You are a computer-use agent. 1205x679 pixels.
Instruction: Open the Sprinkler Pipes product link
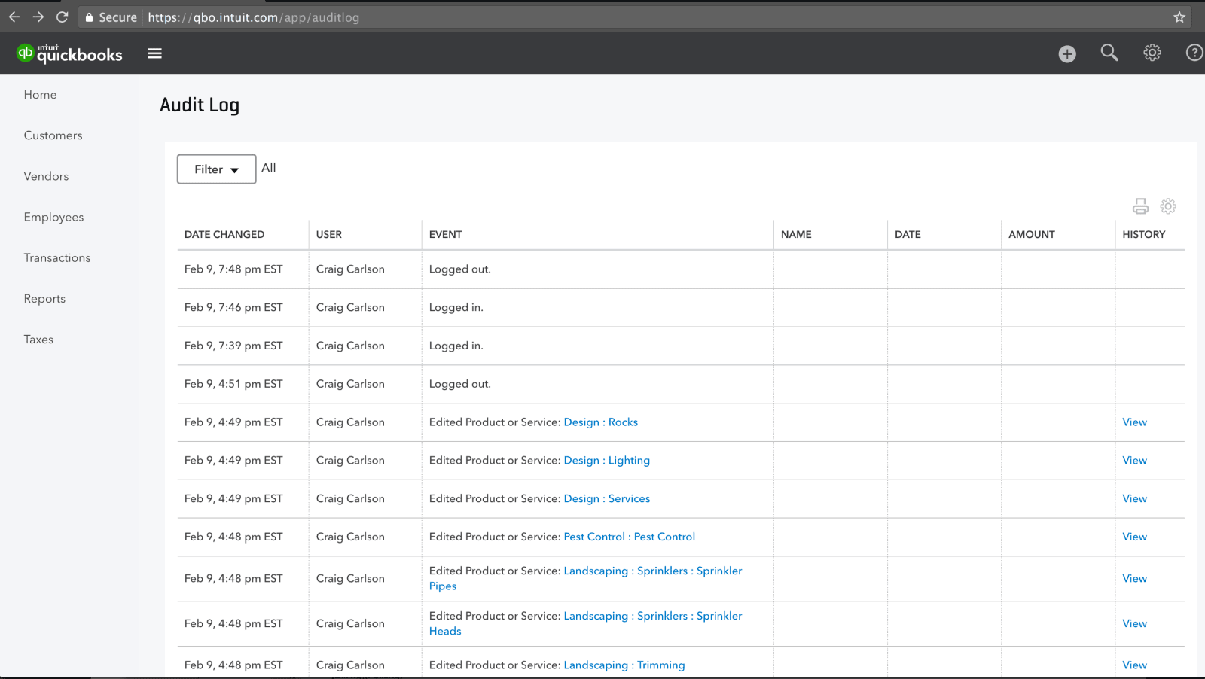(x=586, y=578)
